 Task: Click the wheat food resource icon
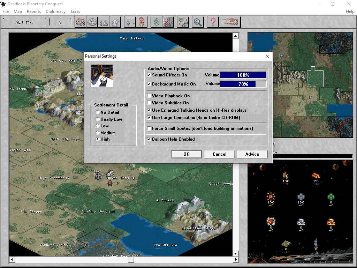coord(286,176)
